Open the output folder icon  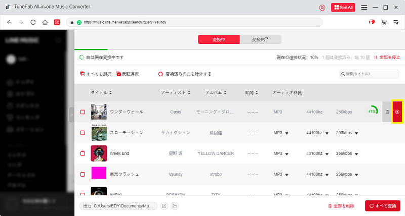click(x=175, y=206)
